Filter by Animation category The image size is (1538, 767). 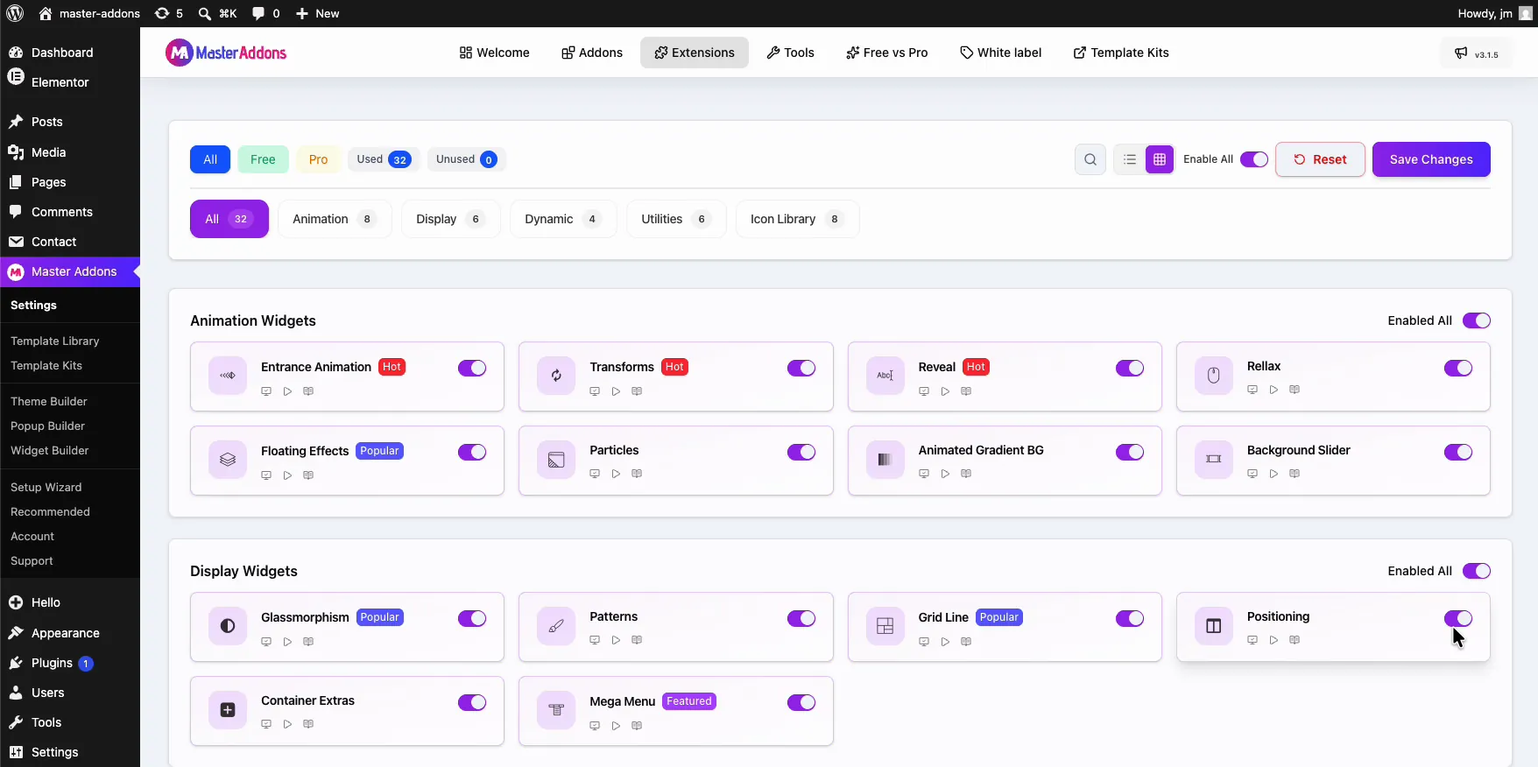tap(335, 219)
